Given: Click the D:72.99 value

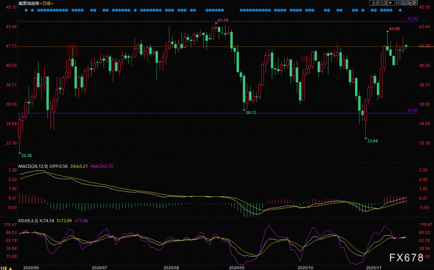Looking at the screenshot, I should 64,221.
